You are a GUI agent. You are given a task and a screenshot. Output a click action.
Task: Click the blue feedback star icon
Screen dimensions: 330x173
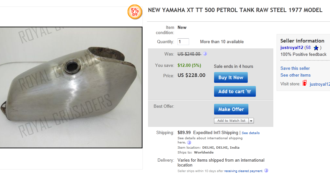tap(316, 48)
